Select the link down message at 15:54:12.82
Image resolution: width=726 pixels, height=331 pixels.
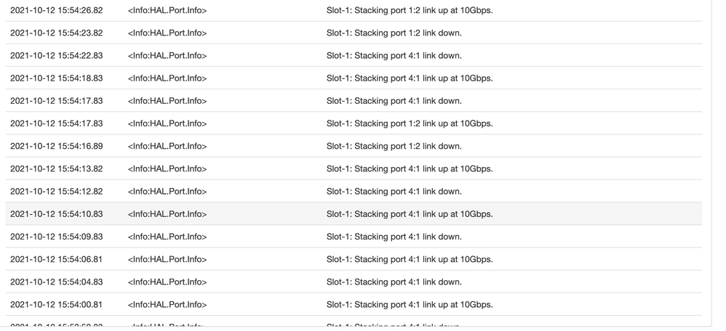point(394,192)
